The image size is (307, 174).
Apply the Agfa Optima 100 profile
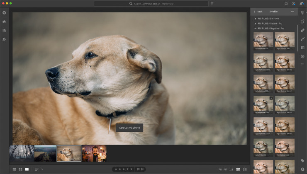263,41
